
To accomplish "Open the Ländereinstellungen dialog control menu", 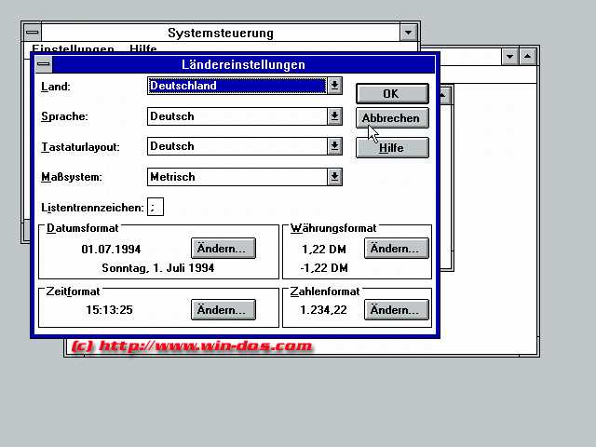I will 43,65.
